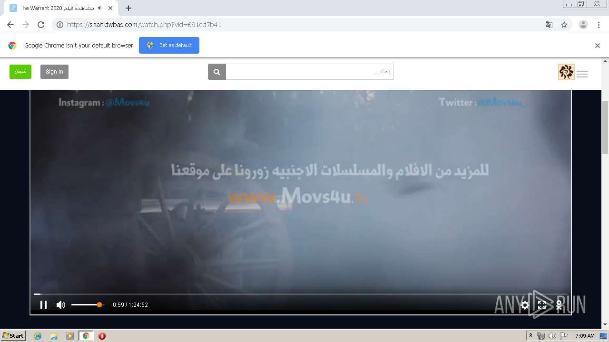This screenshot has height=342, width=609.
Task: Select The Warrant 2020 tab
Action: [62, 8]
